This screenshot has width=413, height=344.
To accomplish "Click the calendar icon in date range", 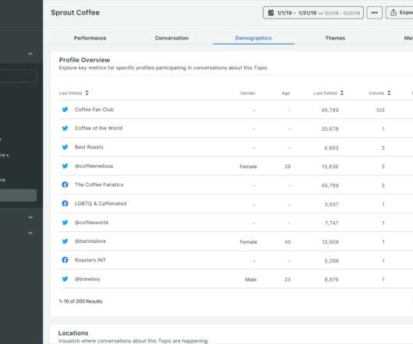I will point(270,12).
